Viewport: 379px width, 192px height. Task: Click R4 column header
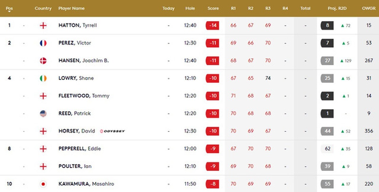point(285,8)
